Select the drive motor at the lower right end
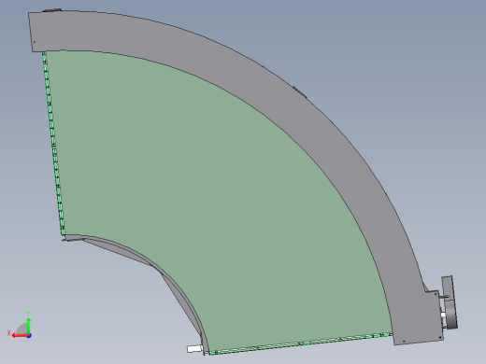486x364 pixels. [x=450, y=302]
